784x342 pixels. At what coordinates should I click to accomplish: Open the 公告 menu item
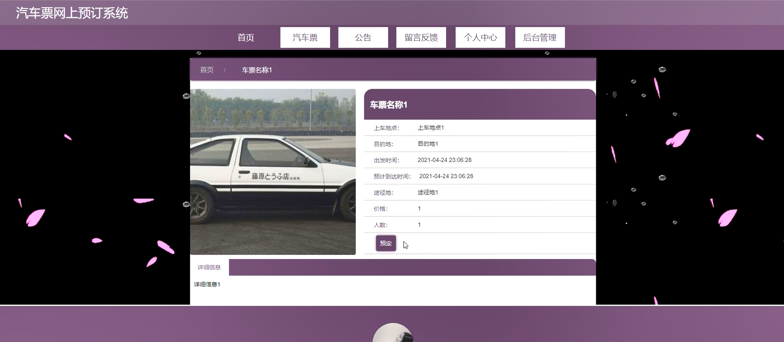[x=363, y=37]
